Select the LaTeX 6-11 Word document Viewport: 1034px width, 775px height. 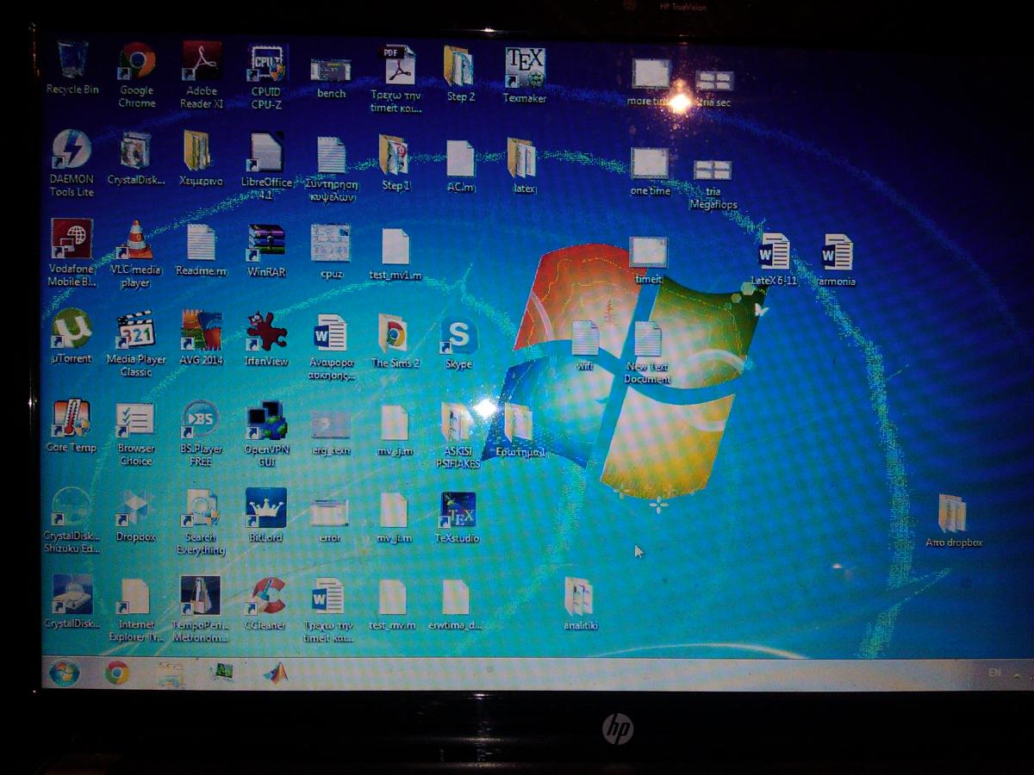point(774,252)
